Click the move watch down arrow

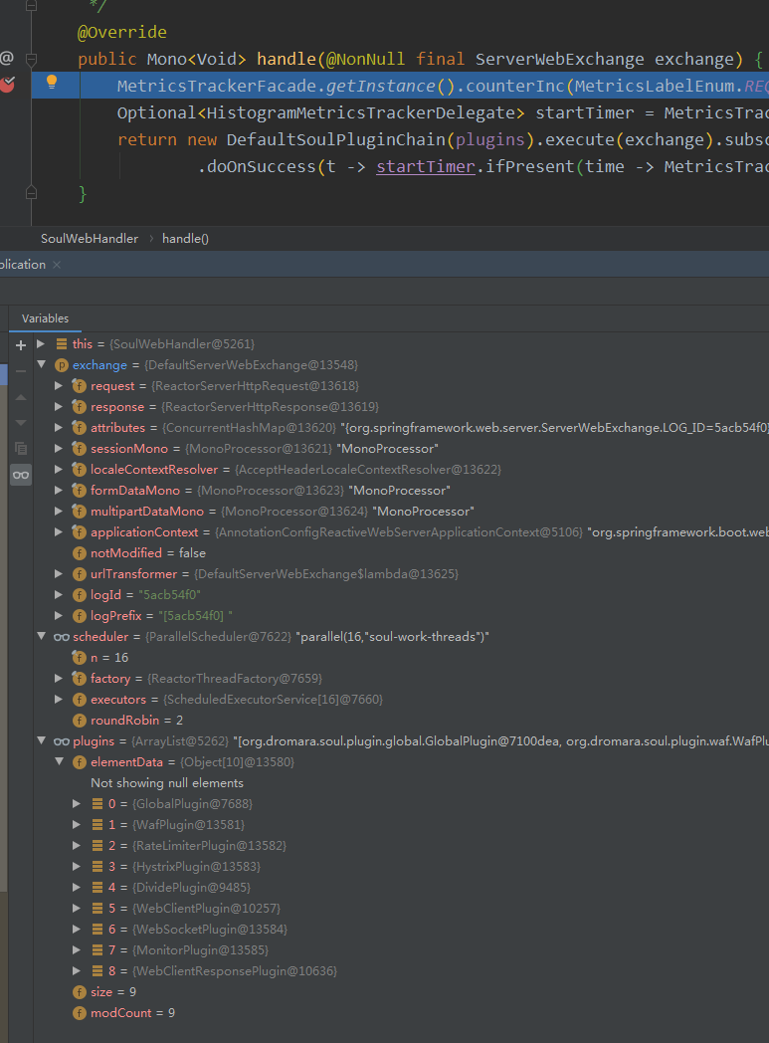[21, 422]
